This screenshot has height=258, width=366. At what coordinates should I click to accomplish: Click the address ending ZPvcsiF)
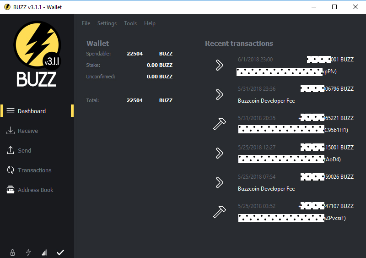[292, 218]
